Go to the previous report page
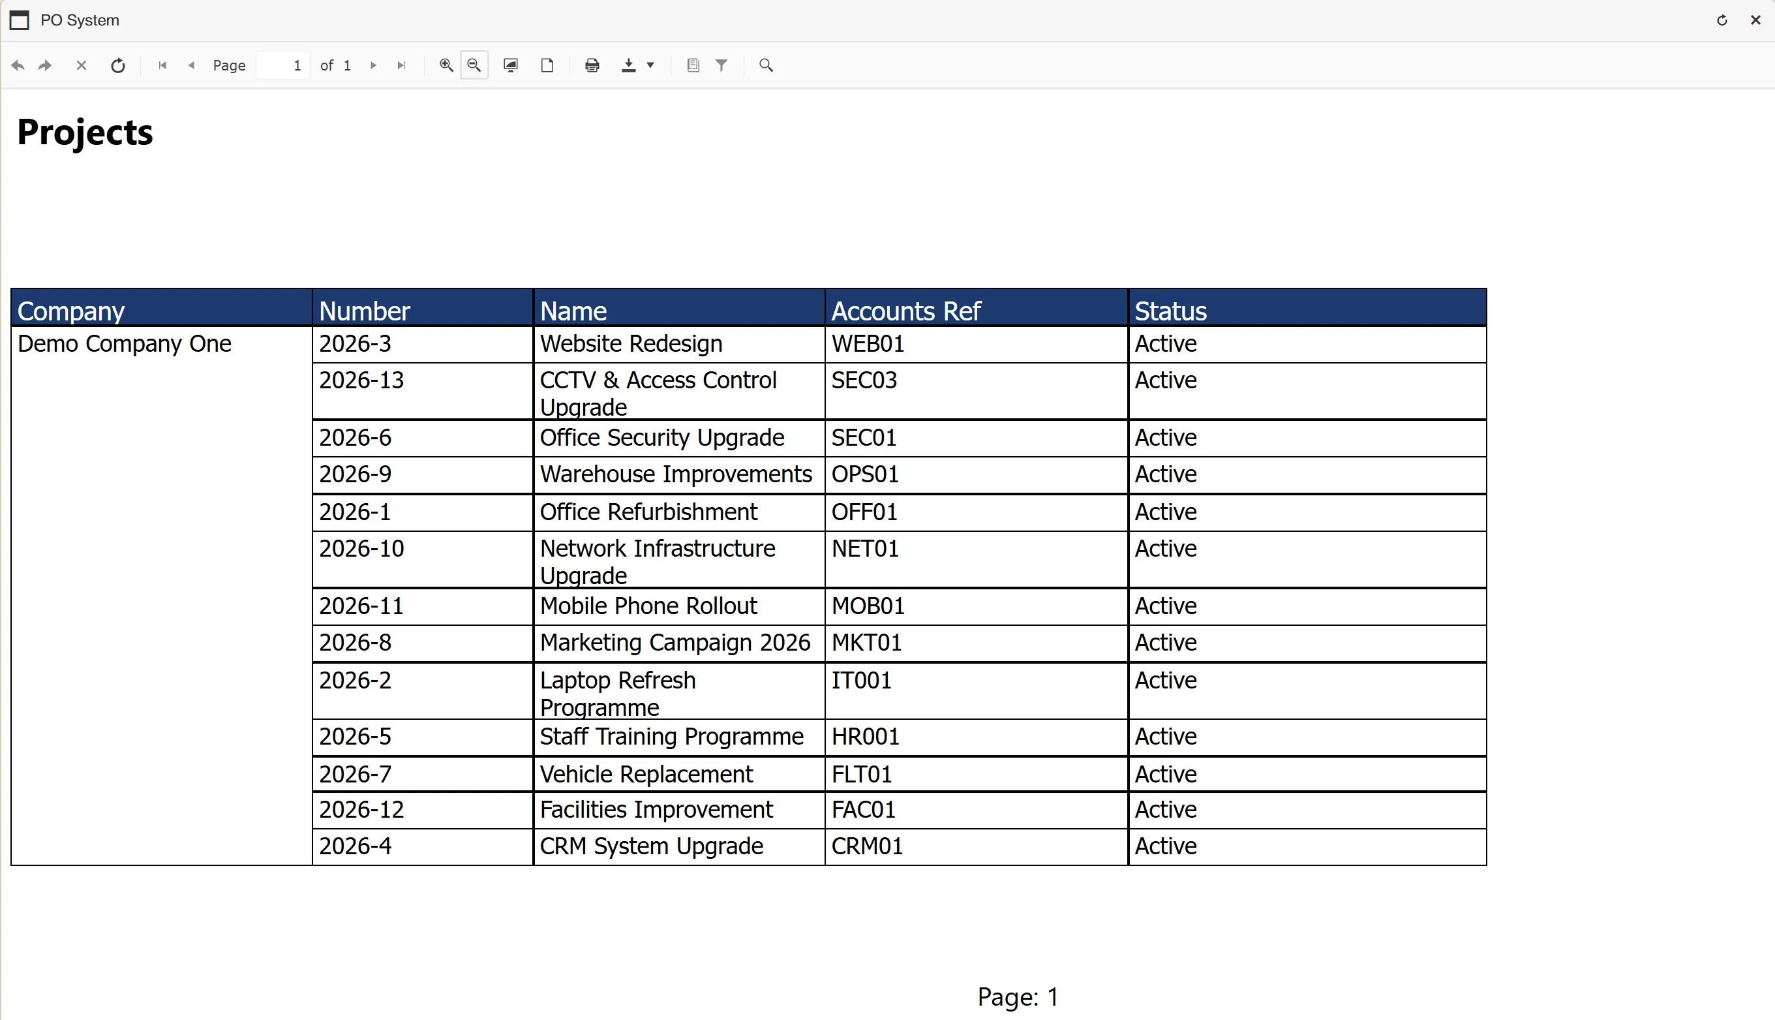1775x1020 pixels. 191,65
